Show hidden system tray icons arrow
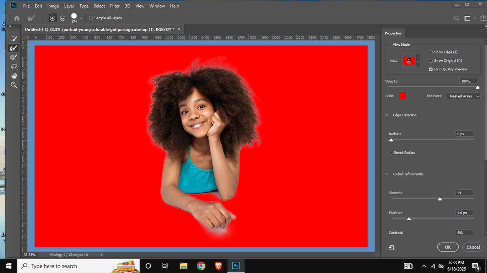This screenshot has width=487, height=273. pyautogui.click(x=424, y=266)
